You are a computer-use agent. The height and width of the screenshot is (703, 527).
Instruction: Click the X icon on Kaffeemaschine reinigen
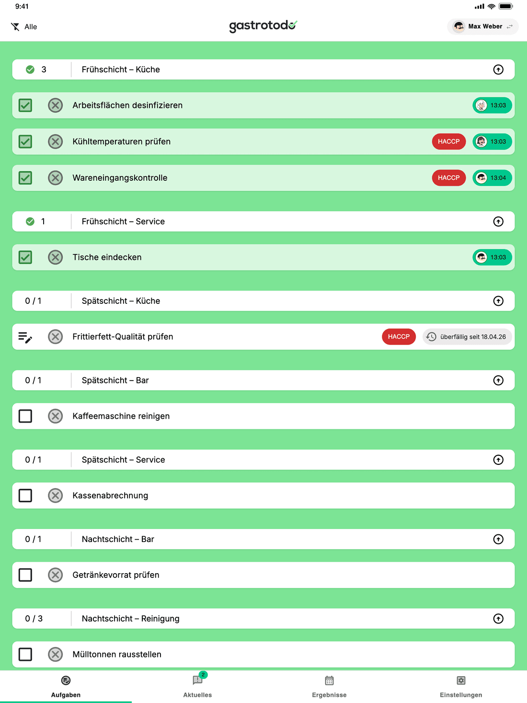[56, 416]
